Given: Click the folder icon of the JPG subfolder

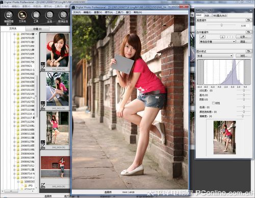Looking at the screenshot, I should click(x=26, y=185).
